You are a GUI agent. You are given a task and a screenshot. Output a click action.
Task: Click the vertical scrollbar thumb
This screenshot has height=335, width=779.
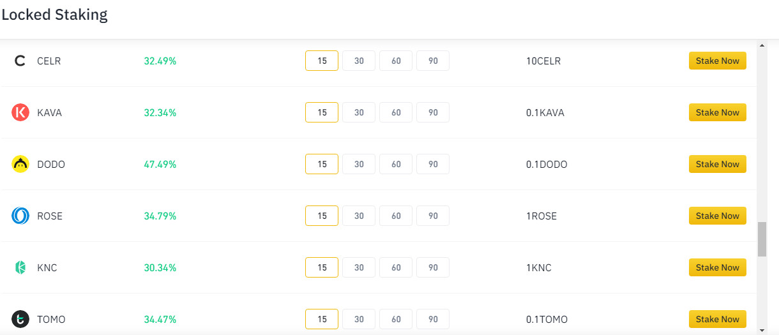[762, 239]
